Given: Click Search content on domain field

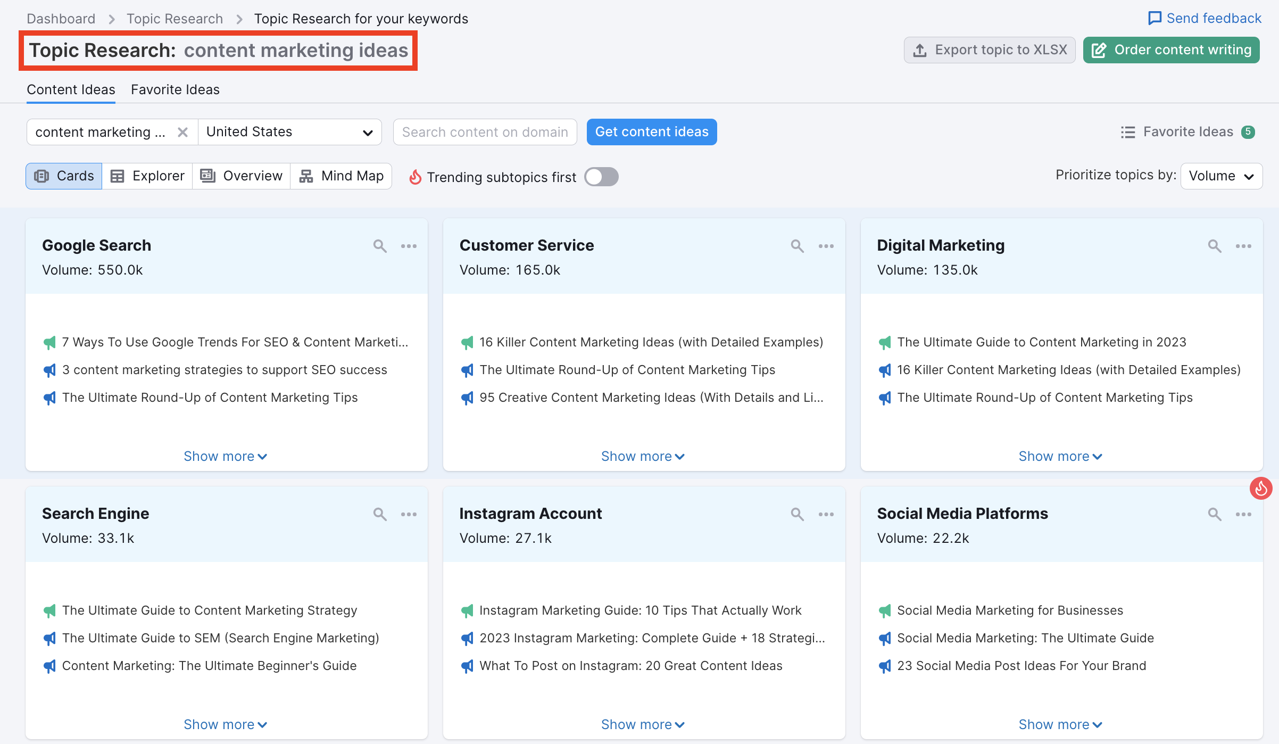Looking at the screenshot, I should (485, 132).
